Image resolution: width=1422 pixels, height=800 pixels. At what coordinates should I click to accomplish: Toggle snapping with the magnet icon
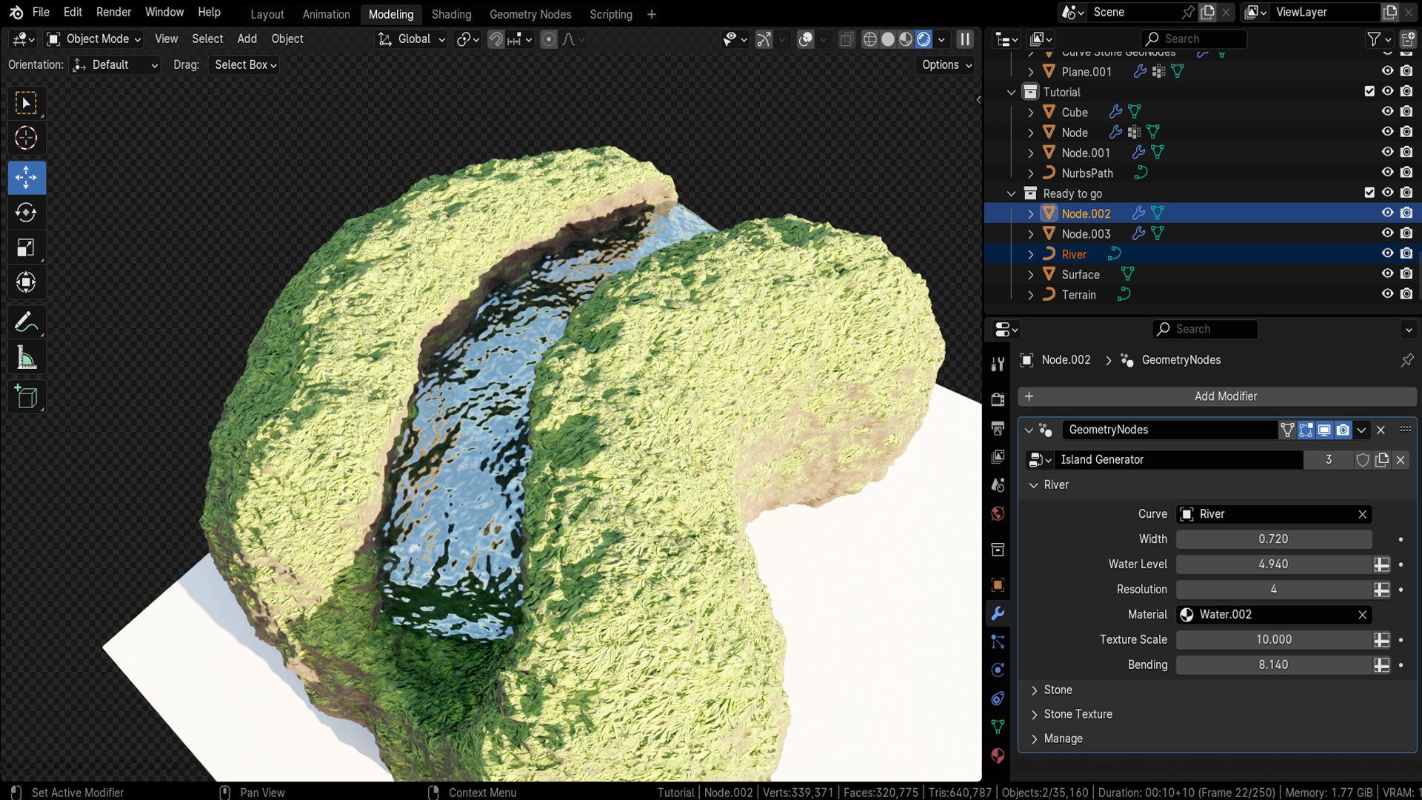[x=495, y=39]
